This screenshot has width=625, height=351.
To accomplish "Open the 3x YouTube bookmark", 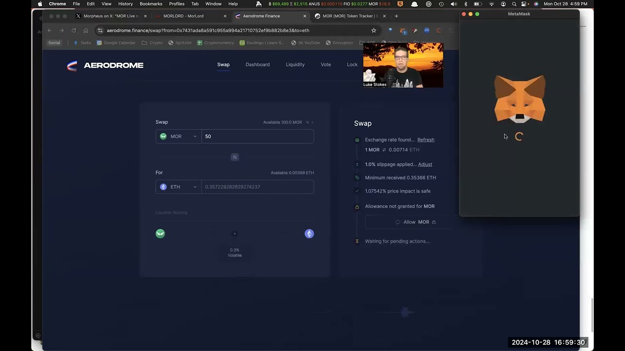I will tap(306, 43).
